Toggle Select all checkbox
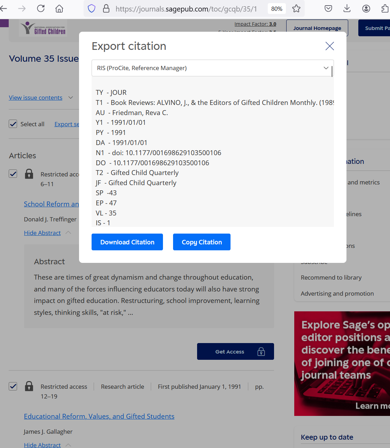 13,124
